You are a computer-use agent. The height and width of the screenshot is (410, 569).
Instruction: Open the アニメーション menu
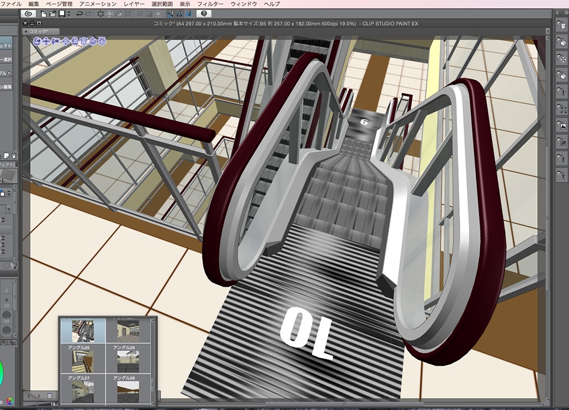(98, 3)
